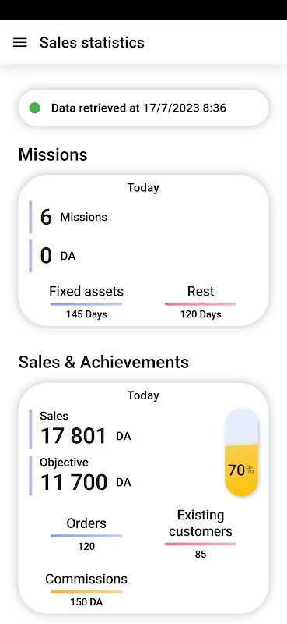Image resolution: width=287 pixels, height=624 pixels.
Task: Select the Objective 11 700 DA figure
Action: pos(86,475)
